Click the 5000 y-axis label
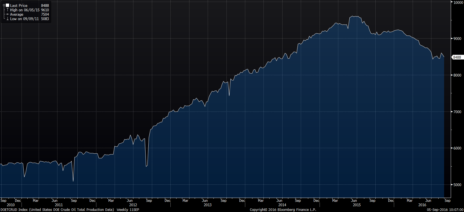Screen dimensions: 464x212 click(x=457, y=185)
